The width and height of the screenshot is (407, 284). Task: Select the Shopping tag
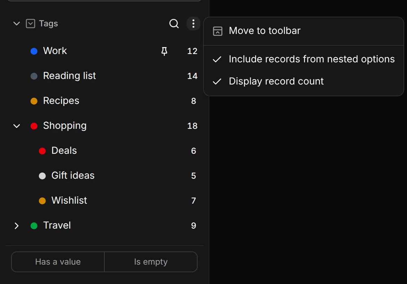click(105, 126)
